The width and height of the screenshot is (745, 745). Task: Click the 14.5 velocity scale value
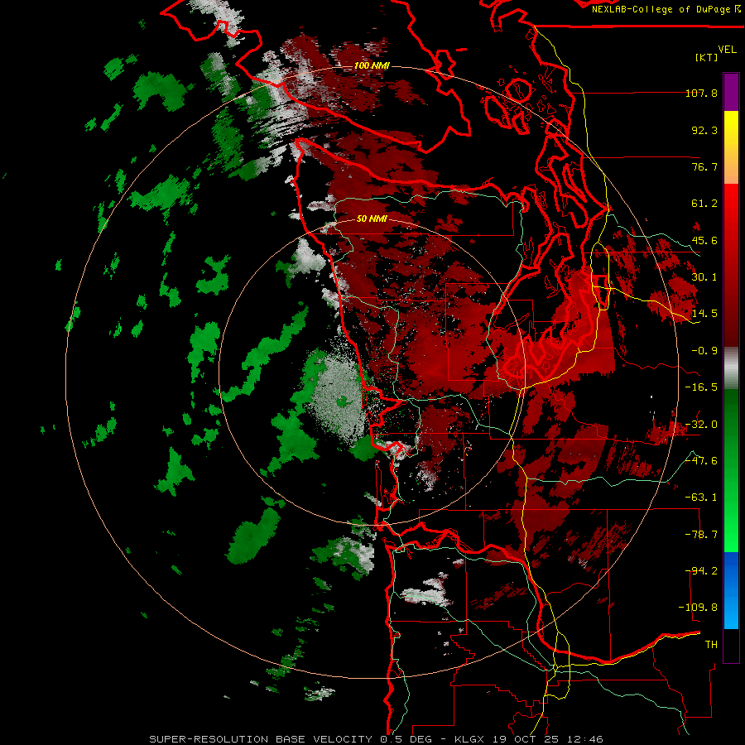point(704,314)
